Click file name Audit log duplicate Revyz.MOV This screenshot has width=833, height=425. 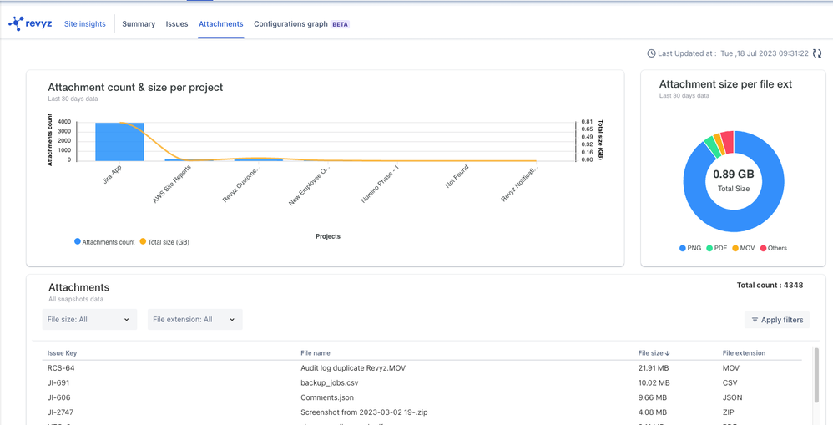(x=353, y=367)
